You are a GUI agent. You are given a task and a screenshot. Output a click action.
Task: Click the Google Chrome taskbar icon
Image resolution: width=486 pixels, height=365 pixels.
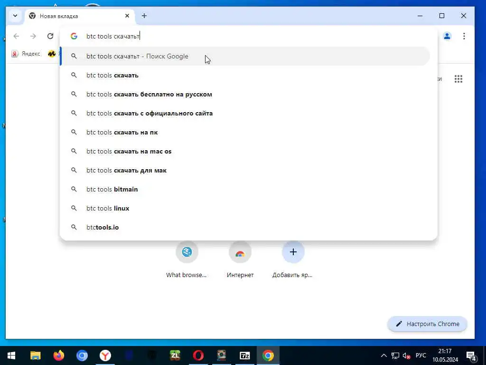(268, 355)
